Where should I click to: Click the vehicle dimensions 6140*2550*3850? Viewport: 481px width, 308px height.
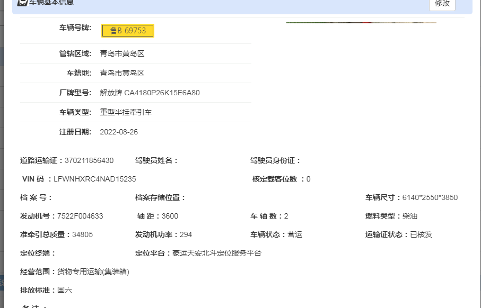[430, 197]
